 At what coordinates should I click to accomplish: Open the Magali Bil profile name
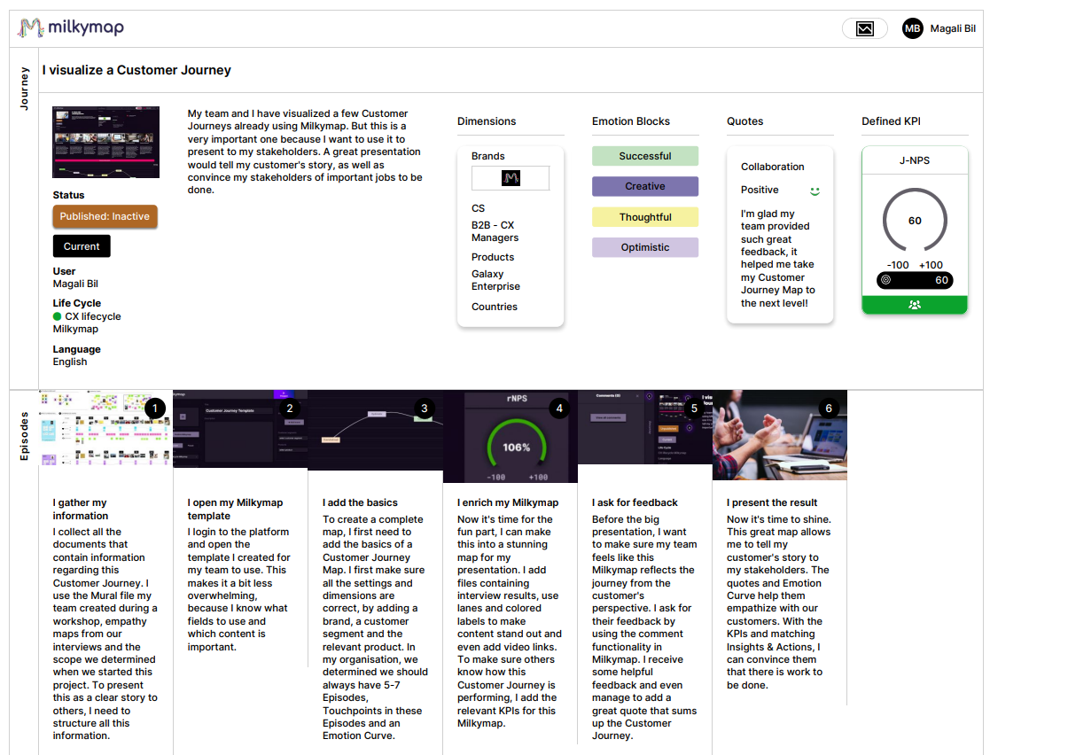click(x=953, y=29)
